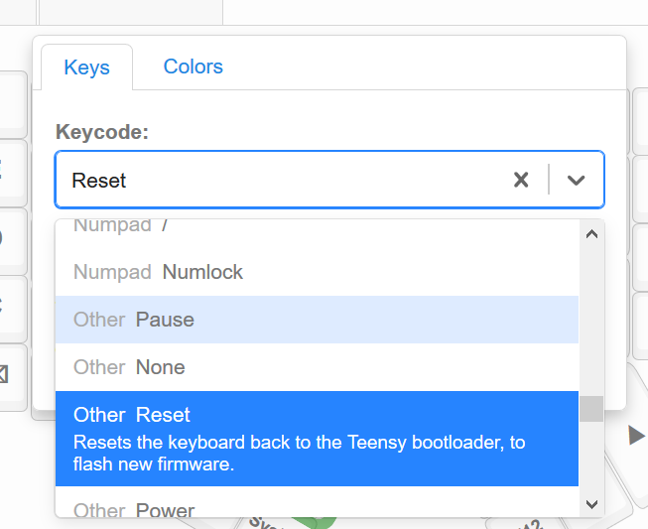
Task: Switch to the Colors tab
Action: (x=193, y=66)
